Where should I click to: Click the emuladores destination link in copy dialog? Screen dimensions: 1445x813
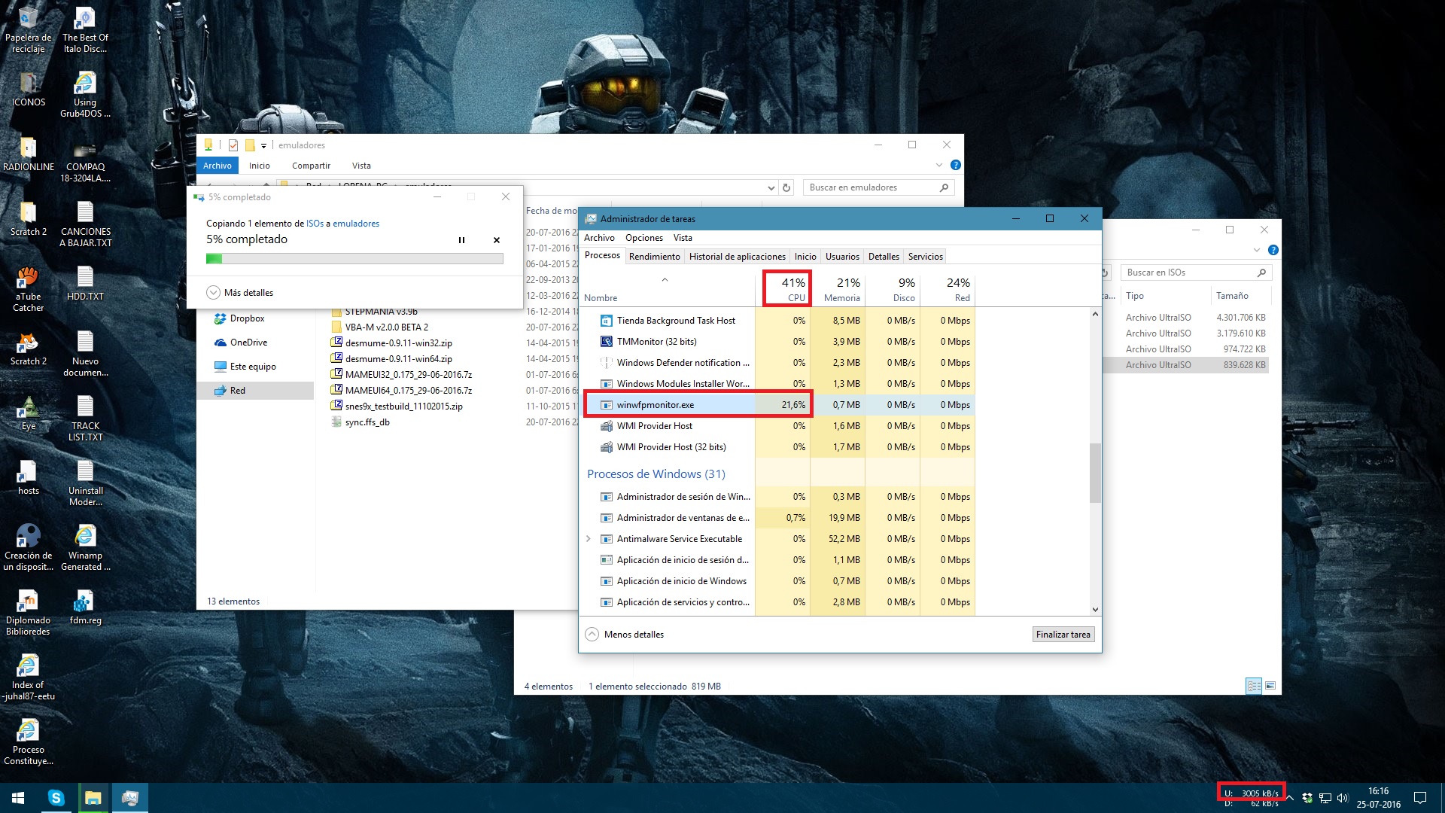tap(356, 224)
